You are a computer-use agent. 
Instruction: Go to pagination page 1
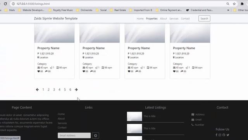(x=43, y=89)
